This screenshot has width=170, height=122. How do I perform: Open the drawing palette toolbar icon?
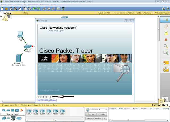(58, 9)
